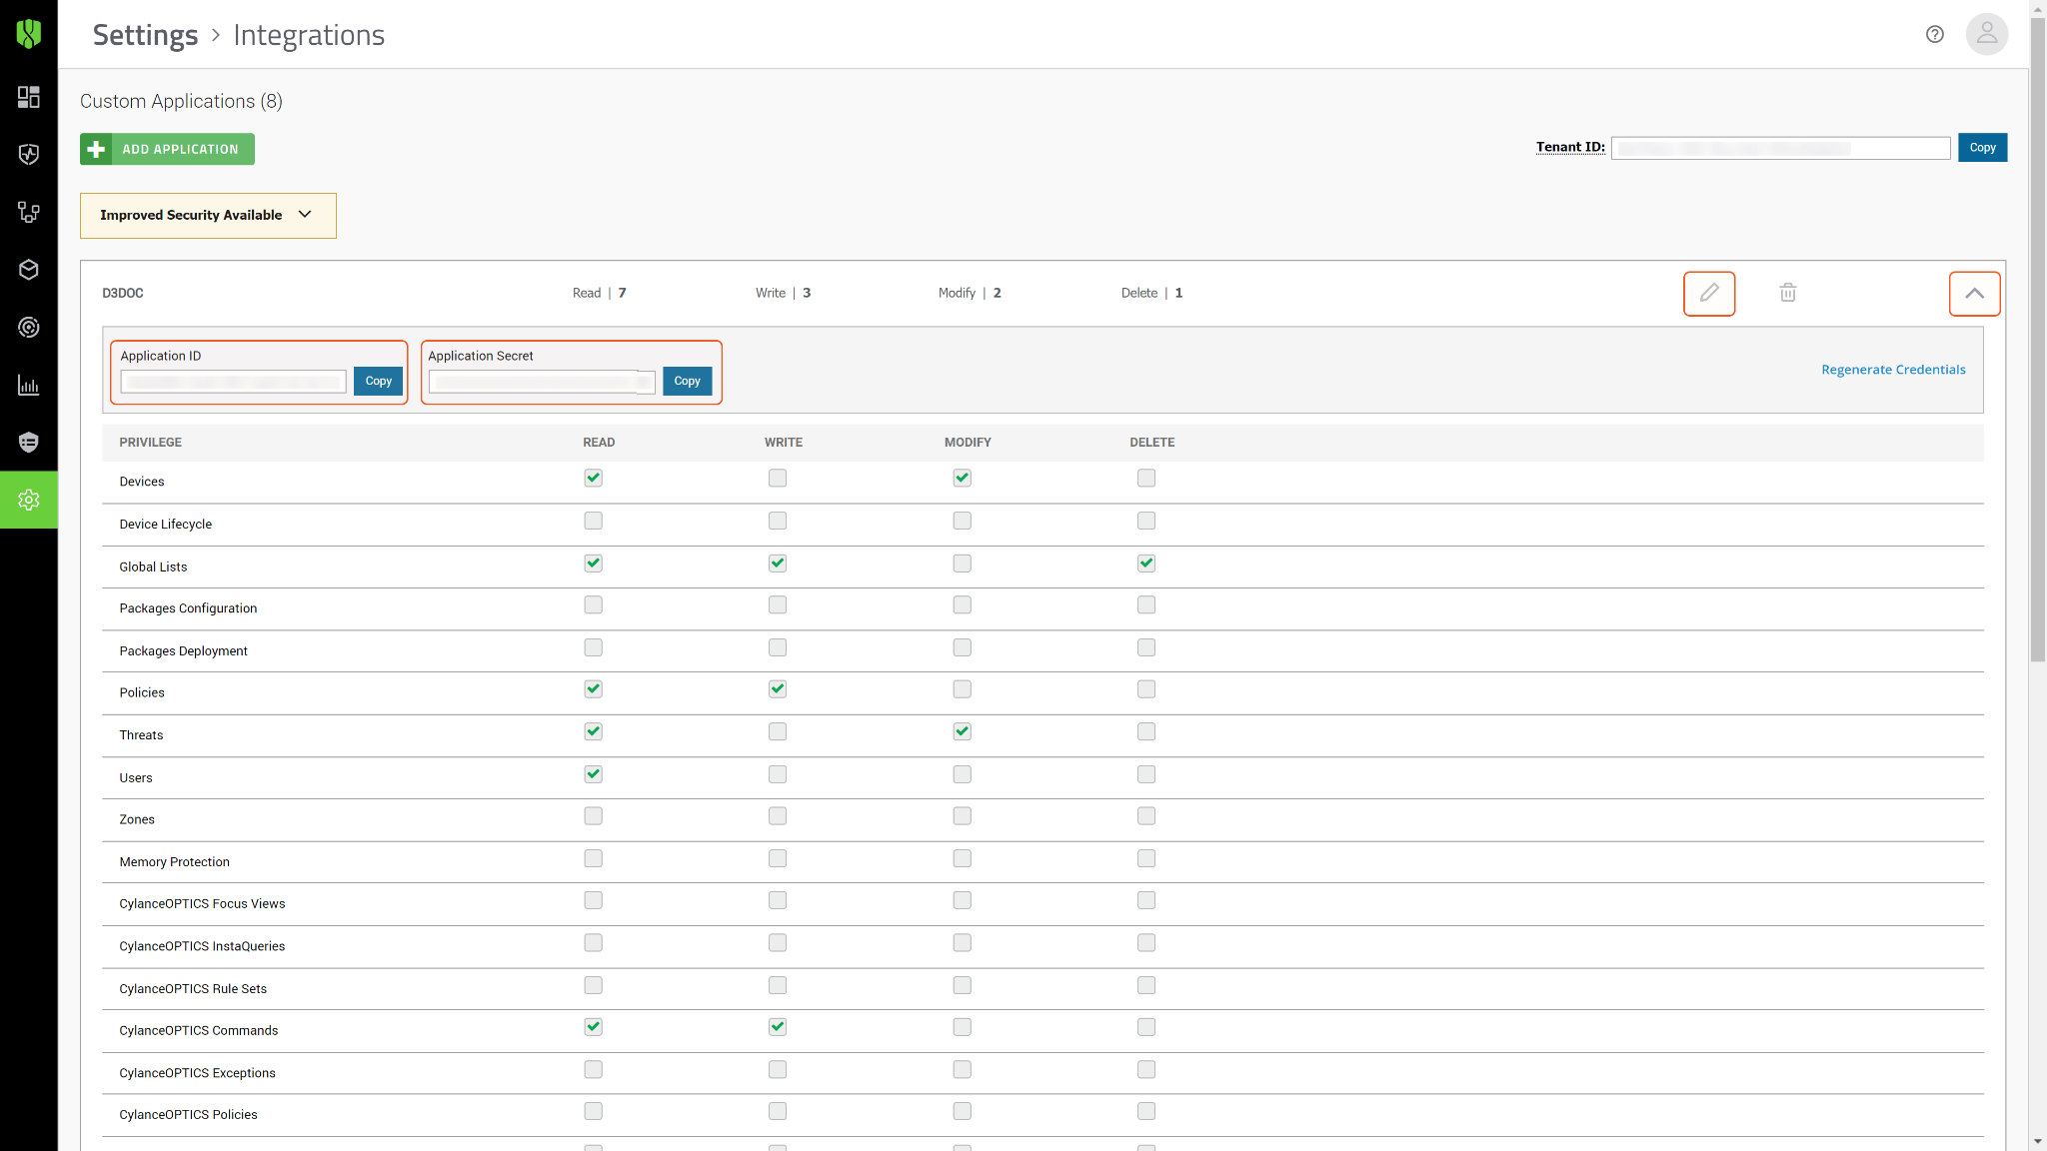Delete D3DOC using the trash icon
The height and width of the screenshot is (1151, 2047).
point(1788,293)
